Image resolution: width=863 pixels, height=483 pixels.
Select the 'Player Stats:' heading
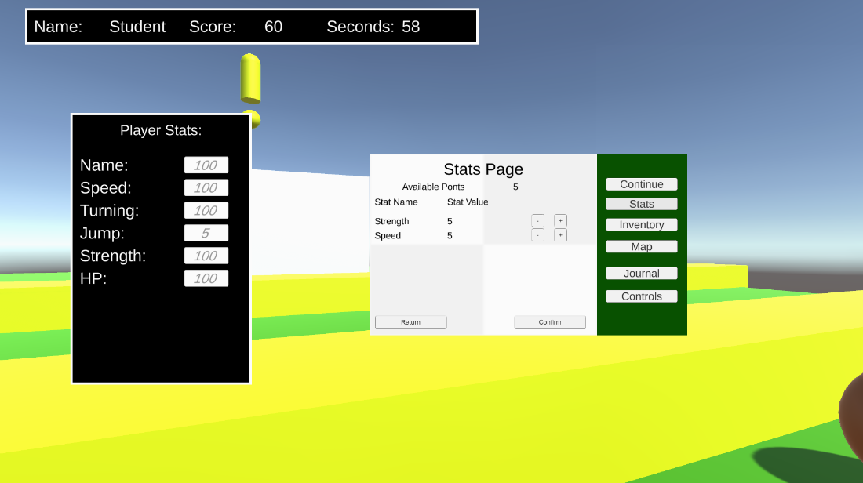(161, 130)
